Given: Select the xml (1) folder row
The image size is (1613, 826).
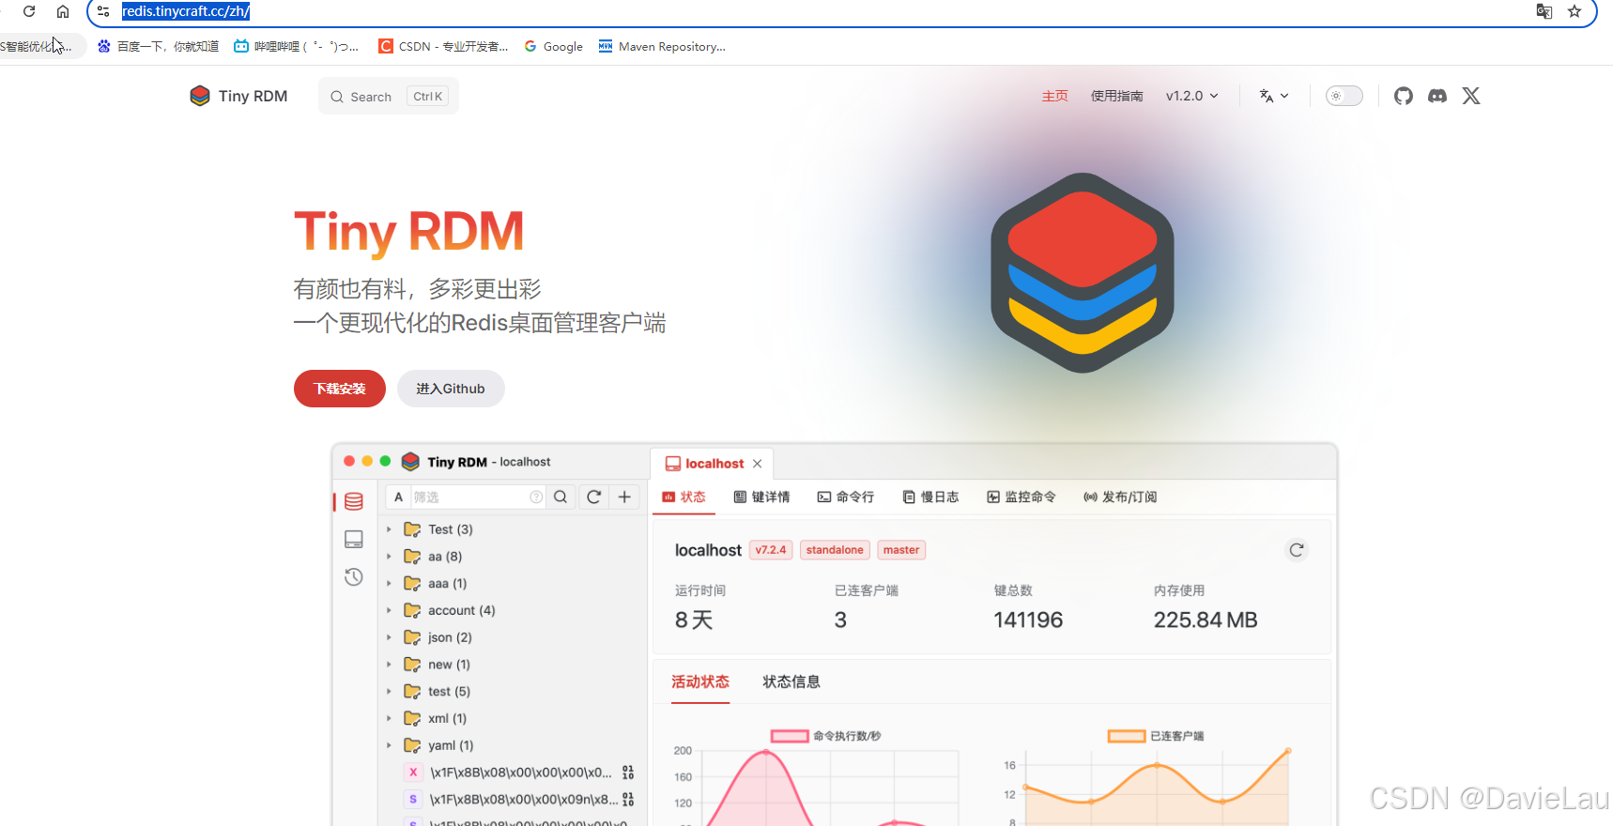Looking at the screenshot, I should pos(514,718).
